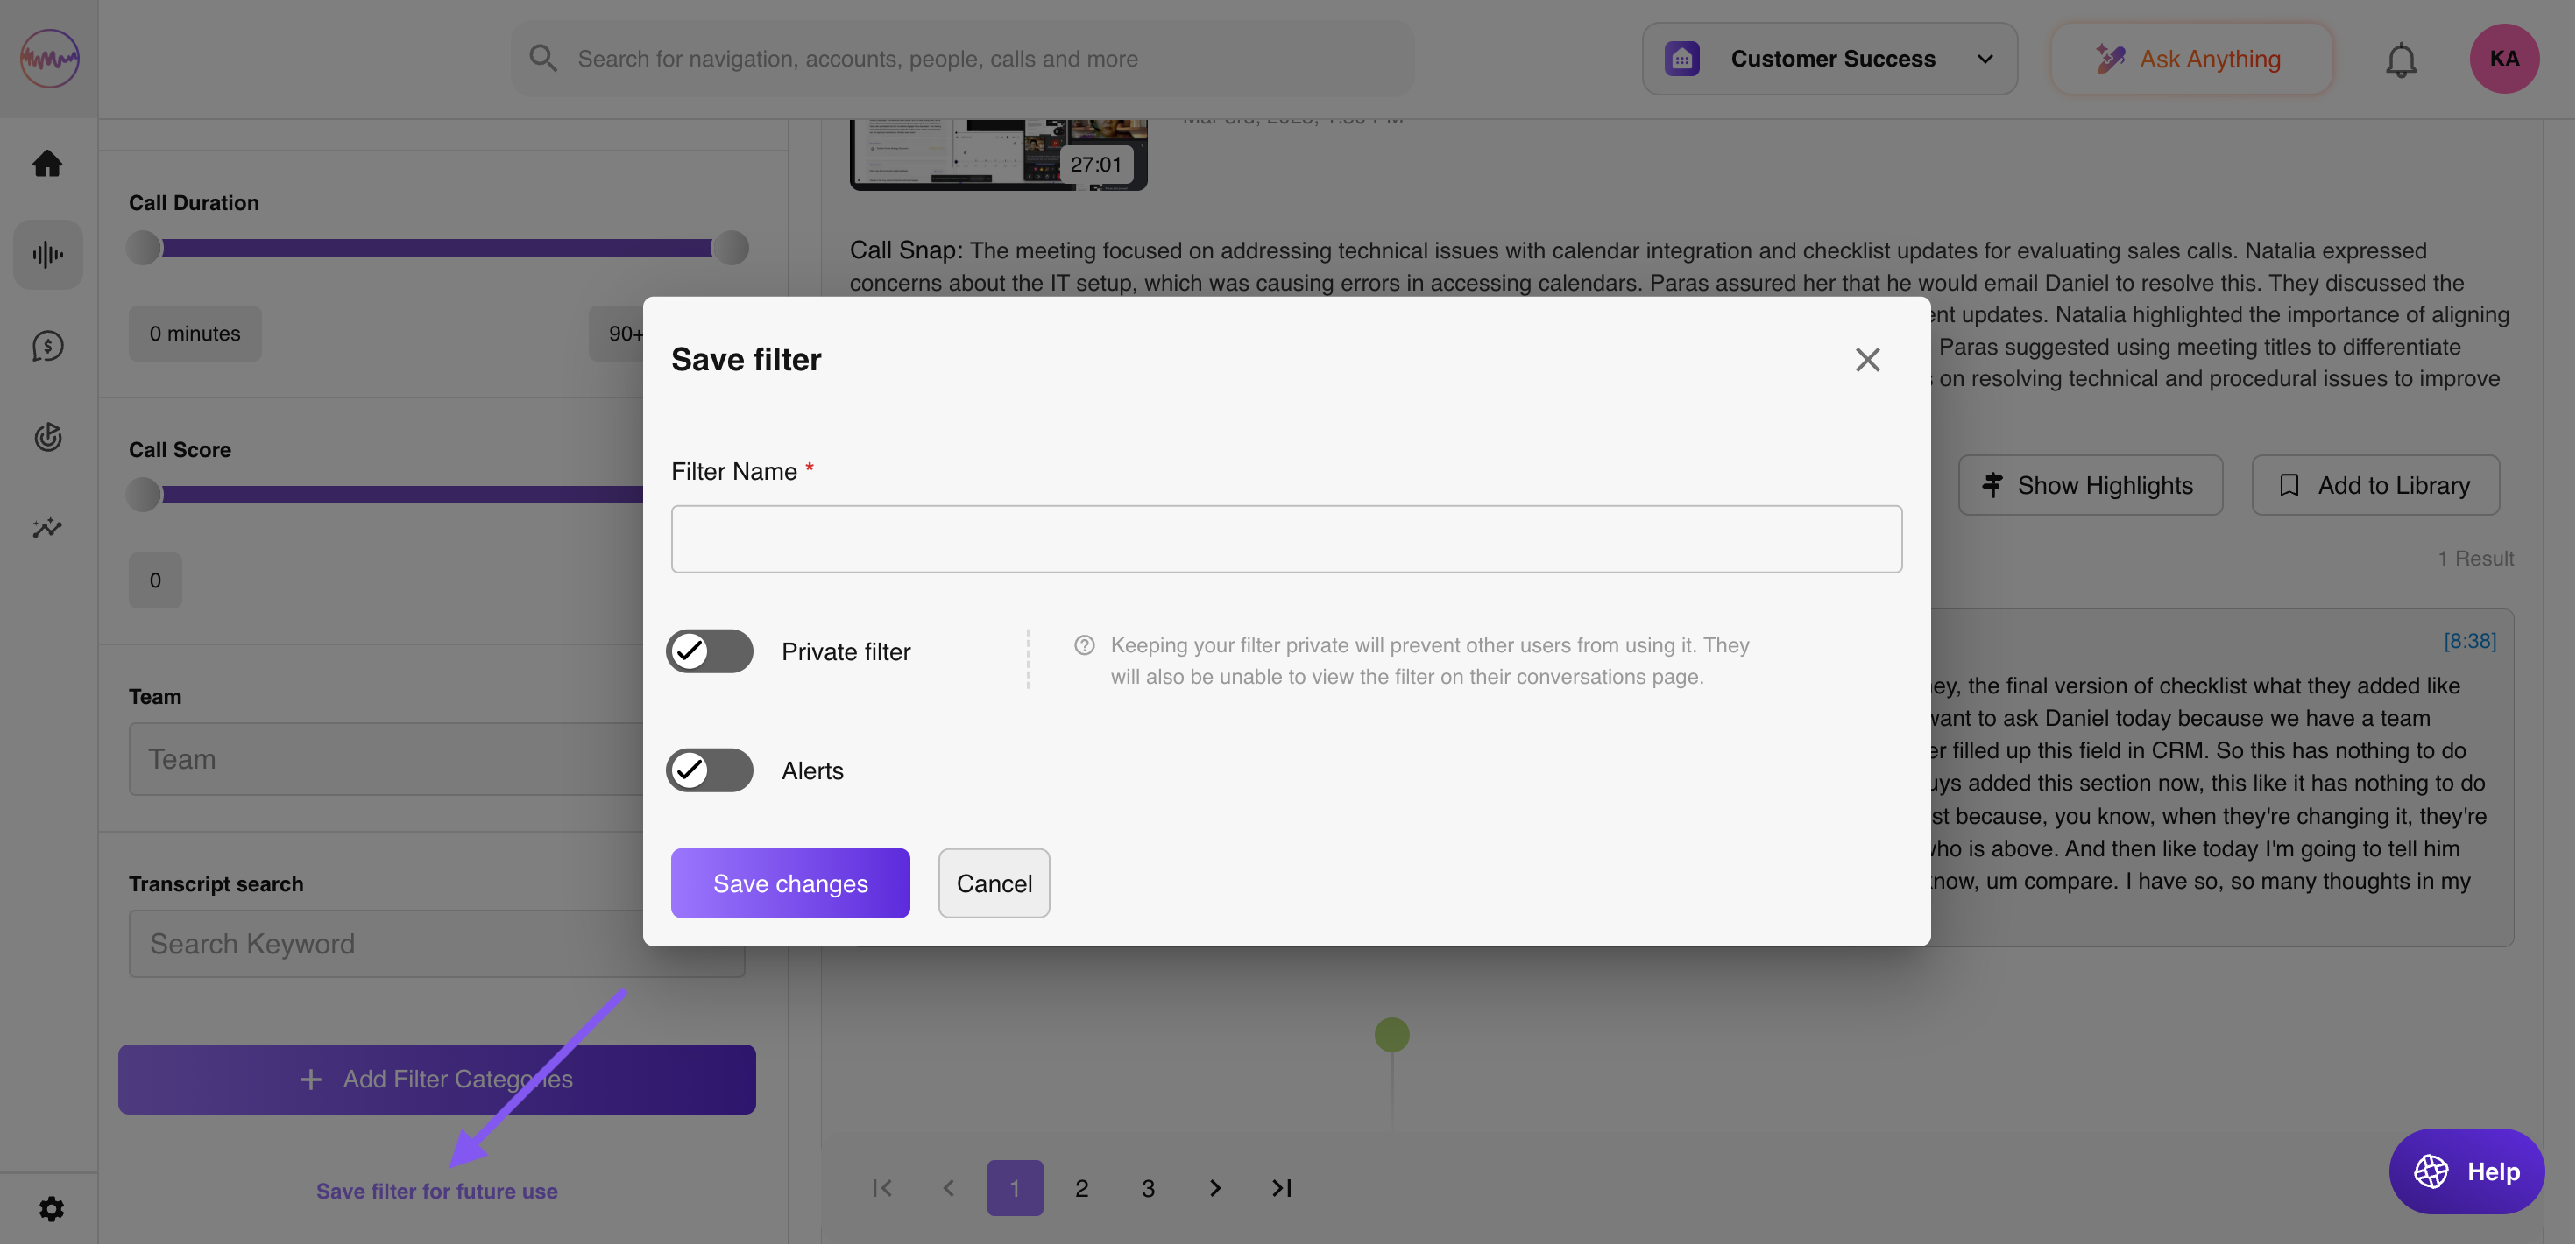Toggle the Private filter switch
Screen dimensions: 2576x1245
click(x=709, y=651)
